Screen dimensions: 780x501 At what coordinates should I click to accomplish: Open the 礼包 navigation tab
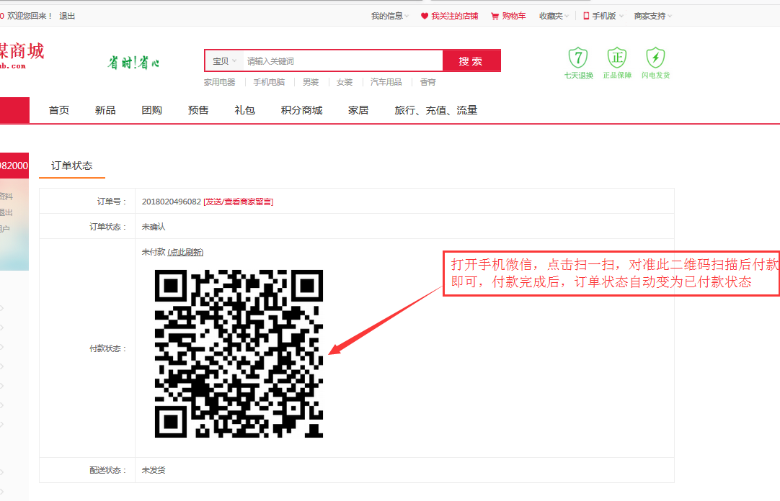[x=245, y=110]
